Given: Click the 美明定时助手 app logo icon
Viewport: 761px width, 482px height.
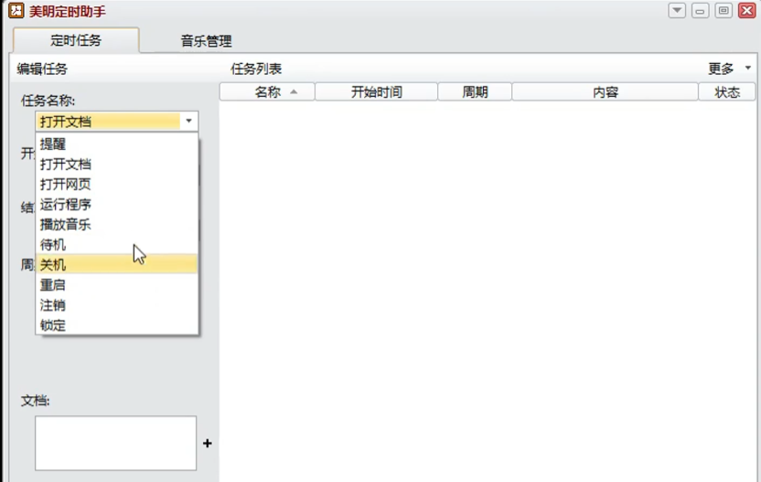Looking at the screenshot, I should [x=16, y=10].
